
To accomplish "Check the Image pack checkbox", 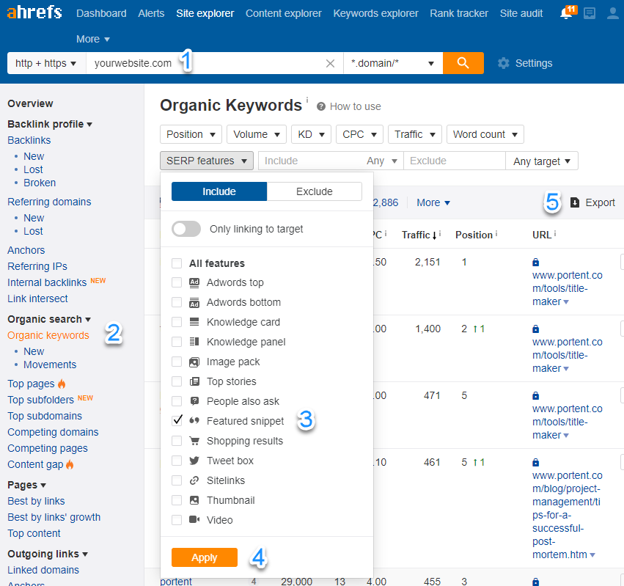I will coord(177,362).
